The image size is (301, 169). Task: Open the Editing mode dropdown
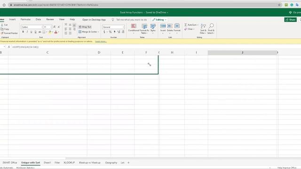pyautogui.click(x=159, y=20)
